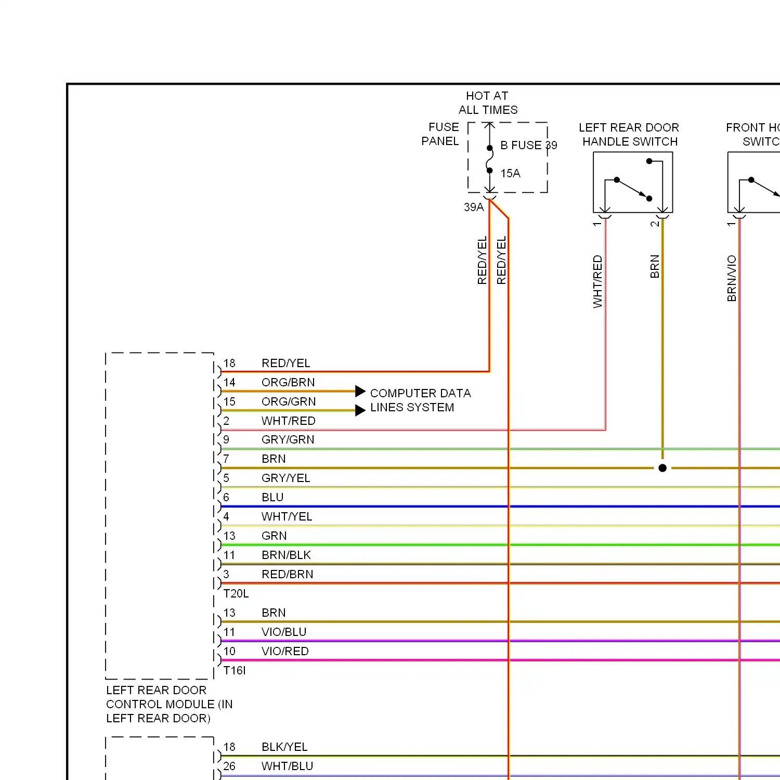
Task: Select the pin 9 'GRY/GRN' label
Action: [288, 439]
